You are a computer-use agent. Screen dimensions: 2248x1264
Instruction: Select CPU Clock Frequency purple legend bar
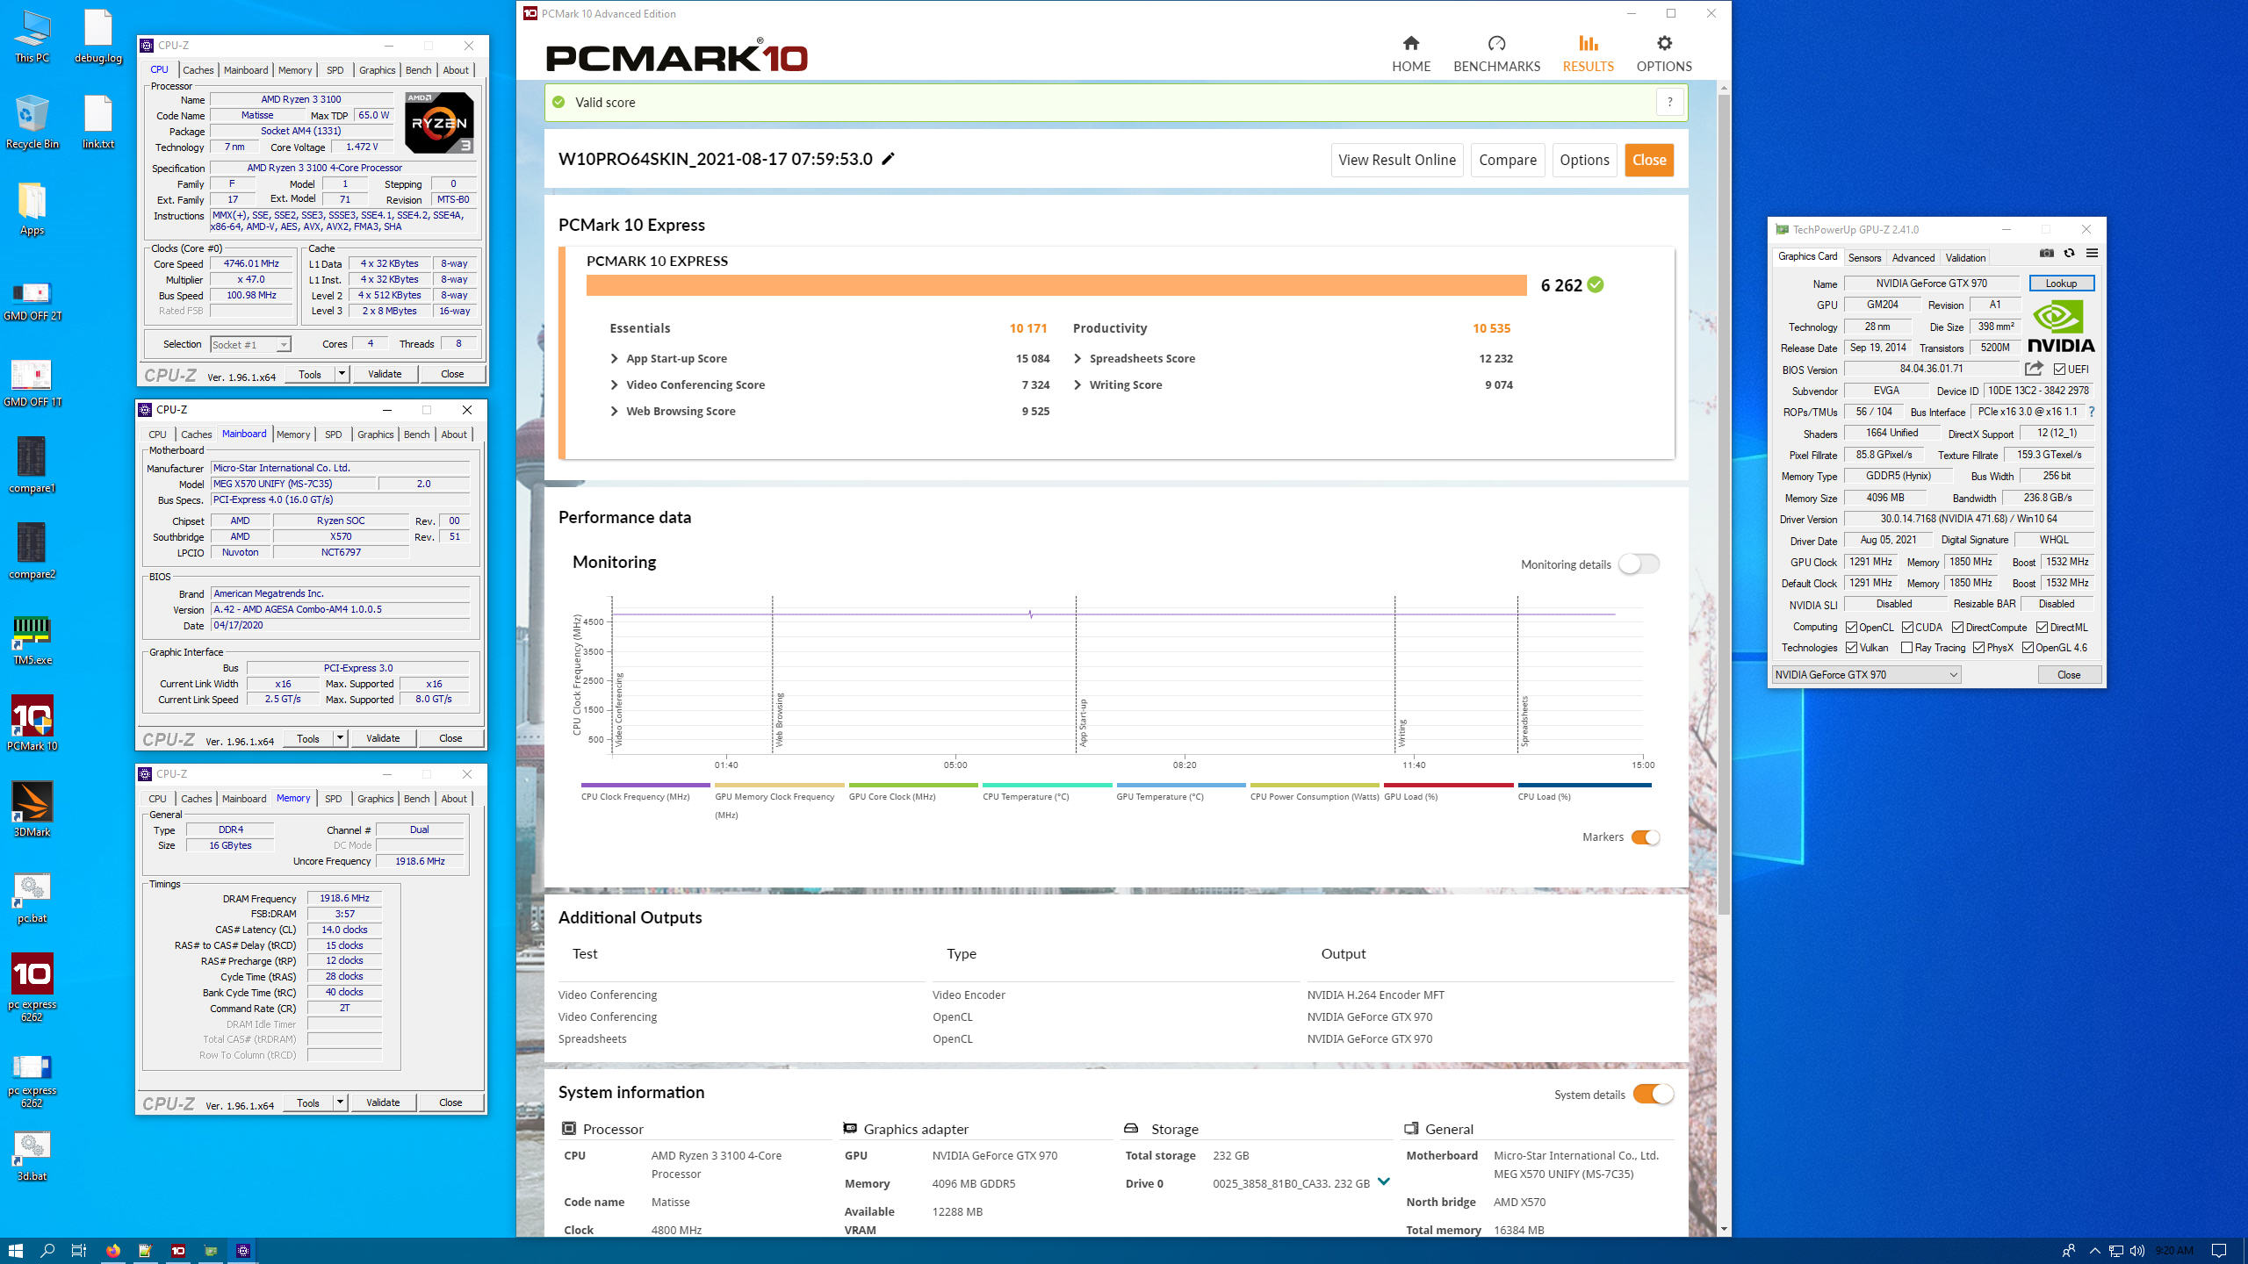point(645,785)
